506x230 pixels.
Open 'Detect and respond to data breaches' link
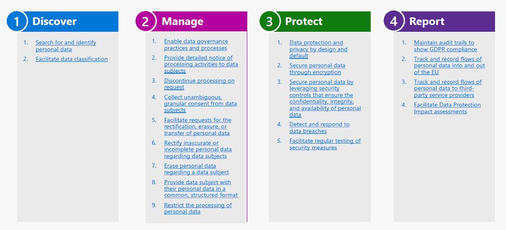point(319,128)
